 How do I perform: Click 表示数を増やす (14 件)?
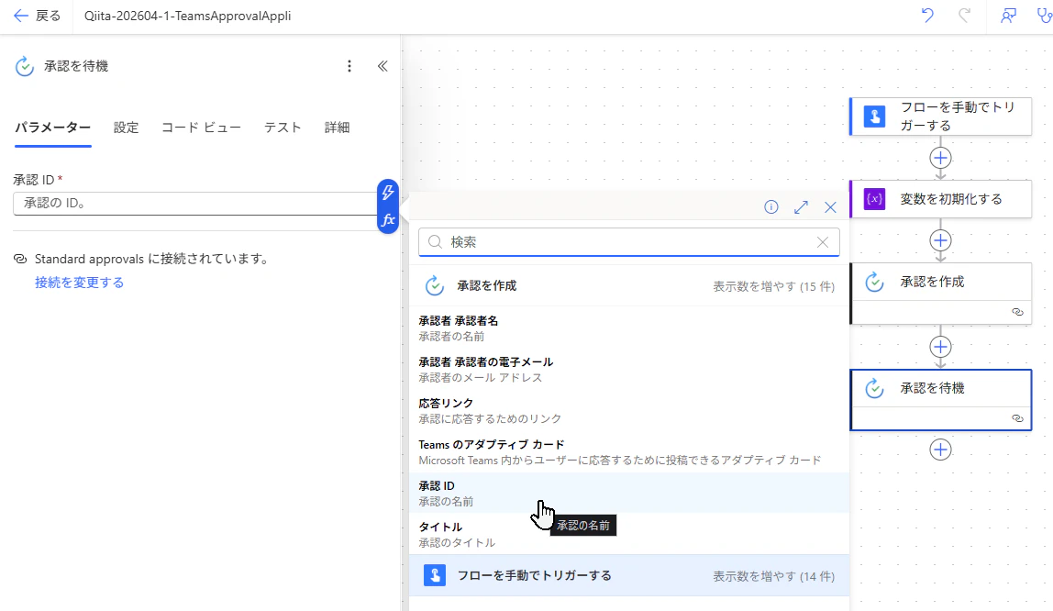tap(773, 576)
